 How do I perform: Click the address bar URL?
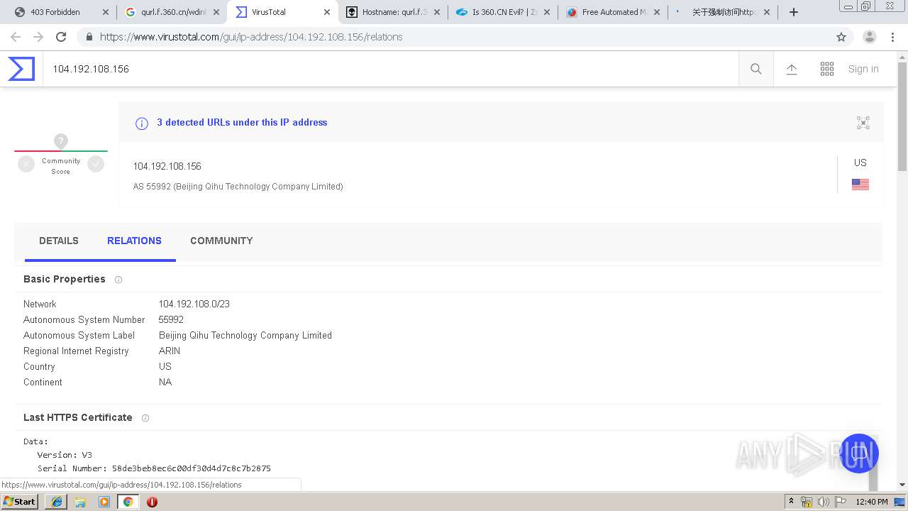[x=251, y=37]
